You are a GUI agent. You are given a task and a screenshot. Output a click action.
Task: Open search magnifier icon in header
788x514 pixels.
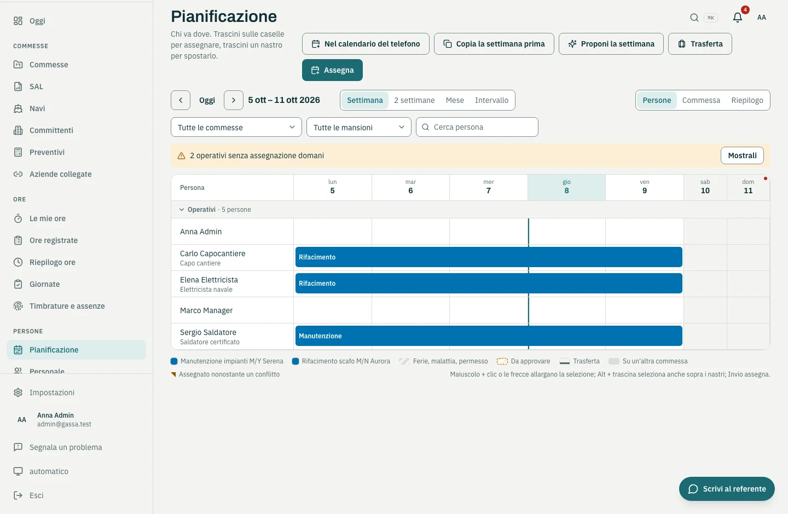[694, 18]
